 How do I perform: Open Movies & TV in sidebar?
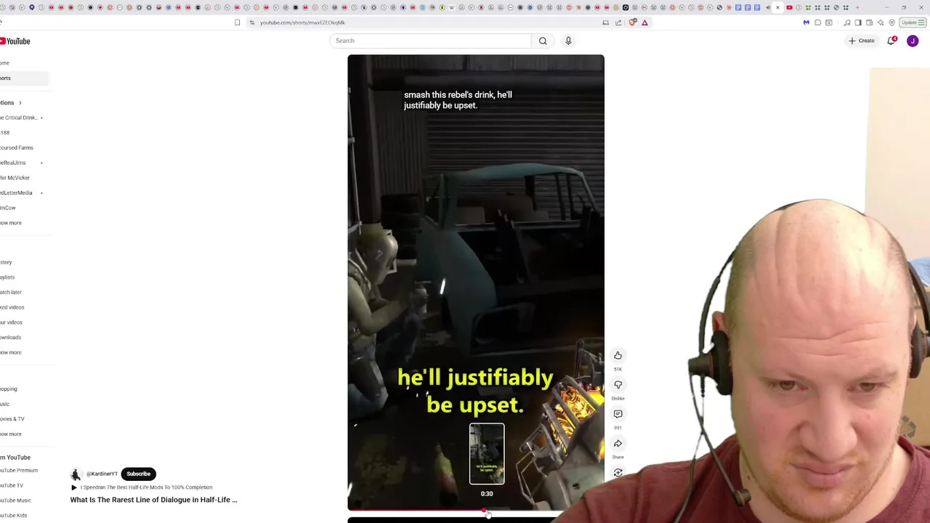[x=12, y=419]
